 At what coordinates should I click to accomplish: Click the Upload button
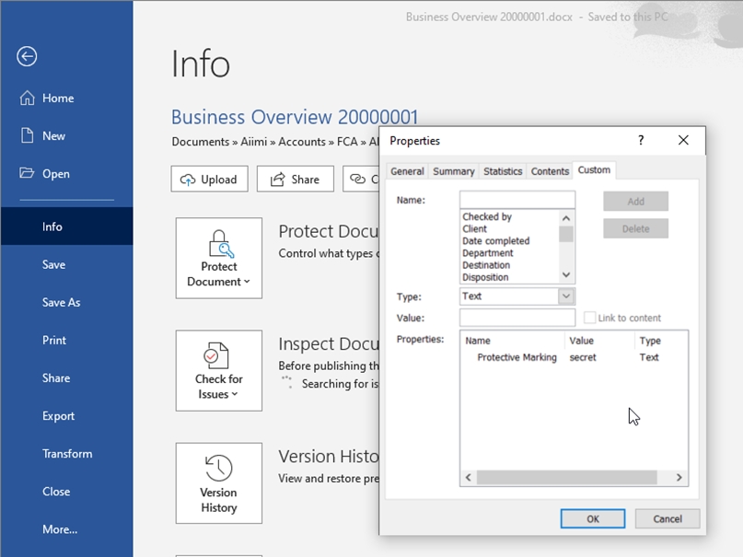(x=210, y=180)
